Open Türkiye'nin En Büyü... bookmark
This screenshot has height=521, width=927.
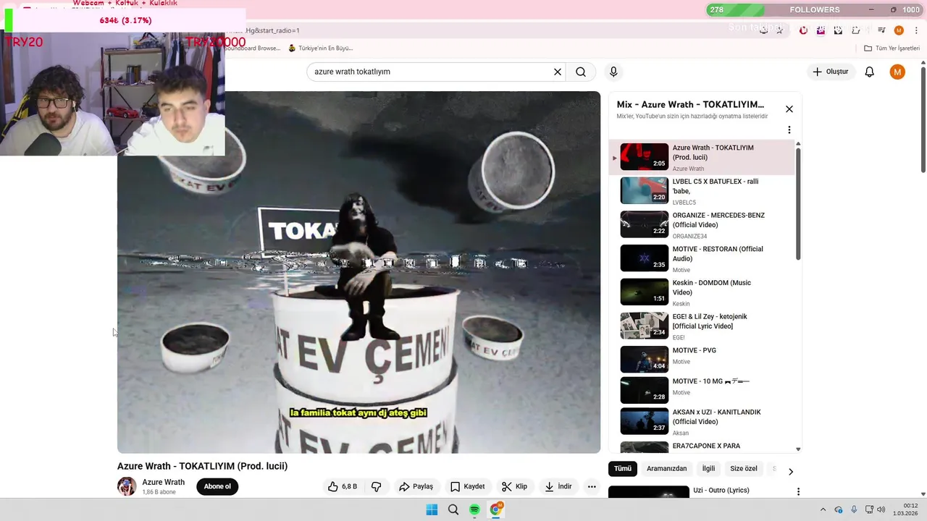tap(320, 48)
